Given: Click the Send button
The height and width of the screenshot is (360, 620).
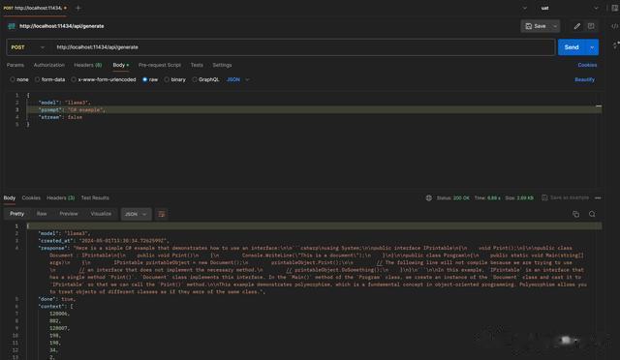Looking at the screenshot, I should [x=572, y=47].
